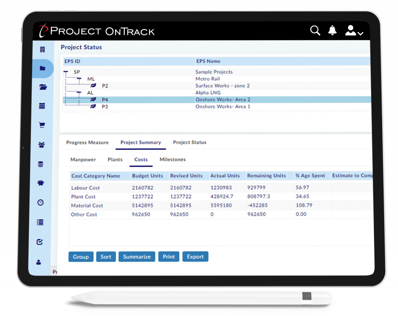Open the user account menu
This screenshot has width=398, height=316.
pyautogui.click(x=354, y=30)
